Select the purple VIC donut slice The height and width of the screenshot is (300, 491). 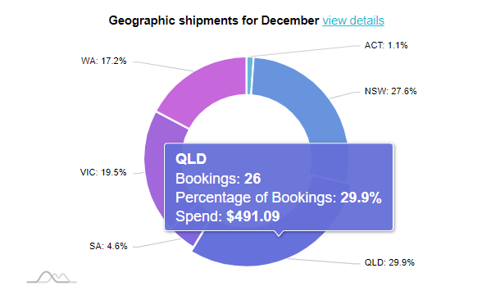click(x=163, y=157)
